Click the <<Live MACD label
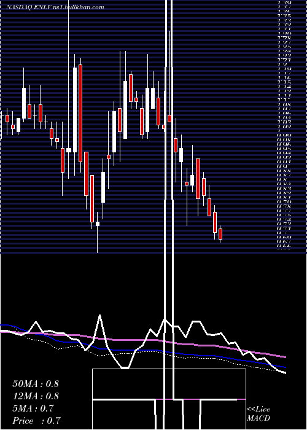The width and height of the screenshot is (307, 430). click(258, 414)
